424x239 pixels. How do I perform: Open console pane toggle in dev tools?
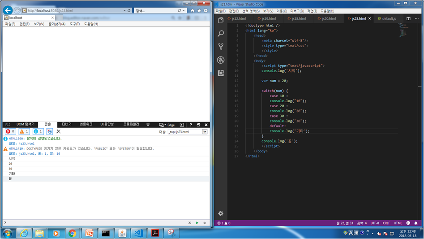click(182, 125)
